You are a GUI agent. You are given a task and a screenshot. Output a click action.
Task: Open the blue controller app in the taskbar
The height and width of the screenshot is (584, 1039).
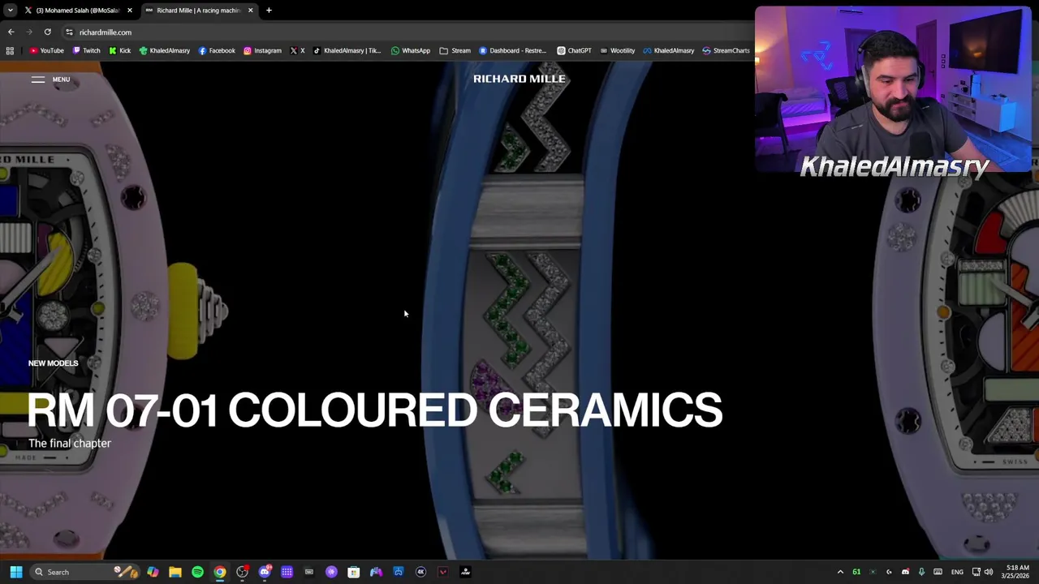point(398,572)
